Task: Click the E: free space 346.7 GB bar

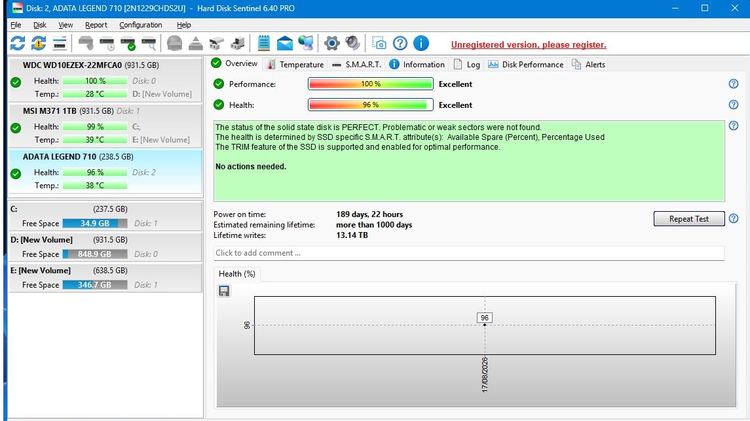Action: click(x=95, y=284)
